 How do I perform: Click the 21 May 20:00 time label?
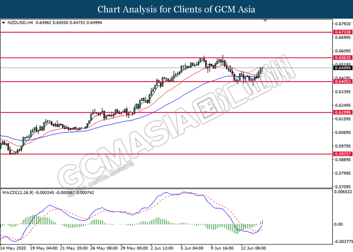tap(74, 248)
